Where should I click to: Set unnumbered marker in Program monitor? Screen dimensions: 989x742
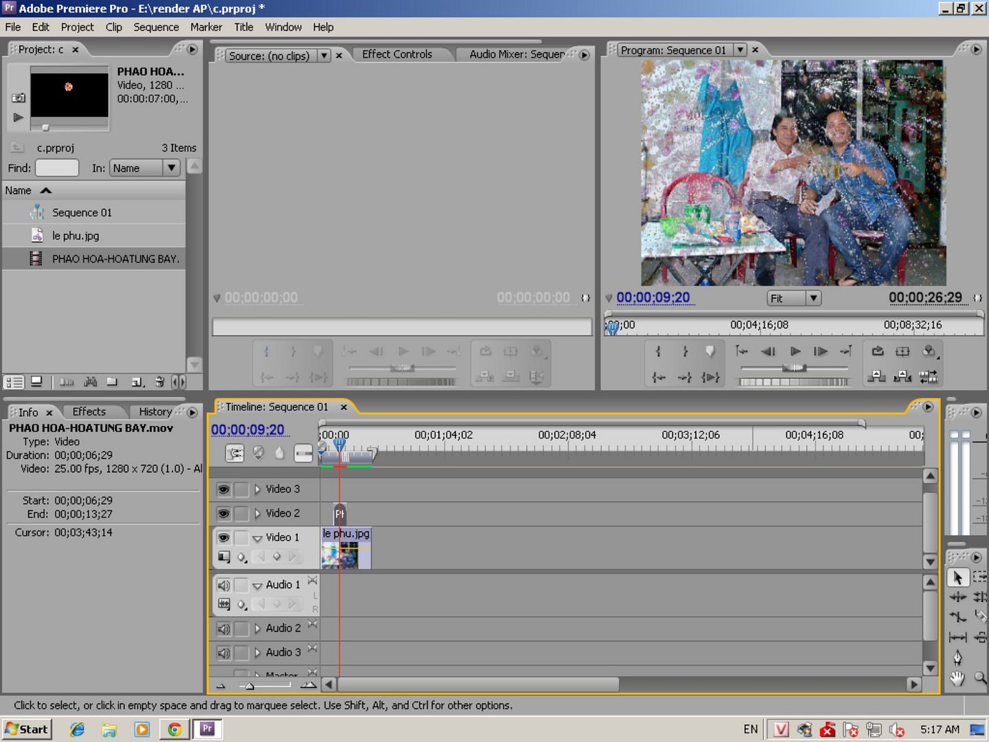[x=710, y=351]
